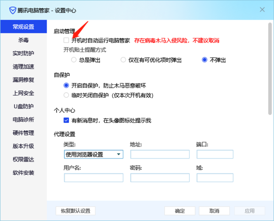274x221 pixels.
Task: Select the 权限雷达 sidebar tab
Action: [24, 159]
